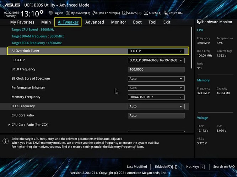The height and width of the screenshot is (177, 237).
Task: Click BCLK Freq 100.00 MHz value
Action: coord(205,56)
